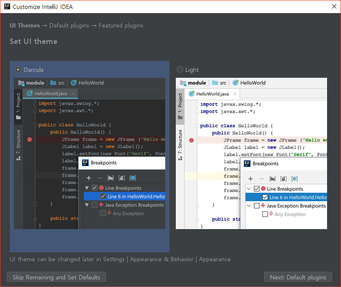
Task: Click the IntelliJ IDEA title bar logo
Action: 7,6
